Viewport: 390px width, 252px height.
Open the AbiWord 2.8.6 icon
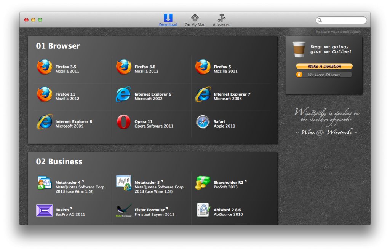click(x=203, y=211)
